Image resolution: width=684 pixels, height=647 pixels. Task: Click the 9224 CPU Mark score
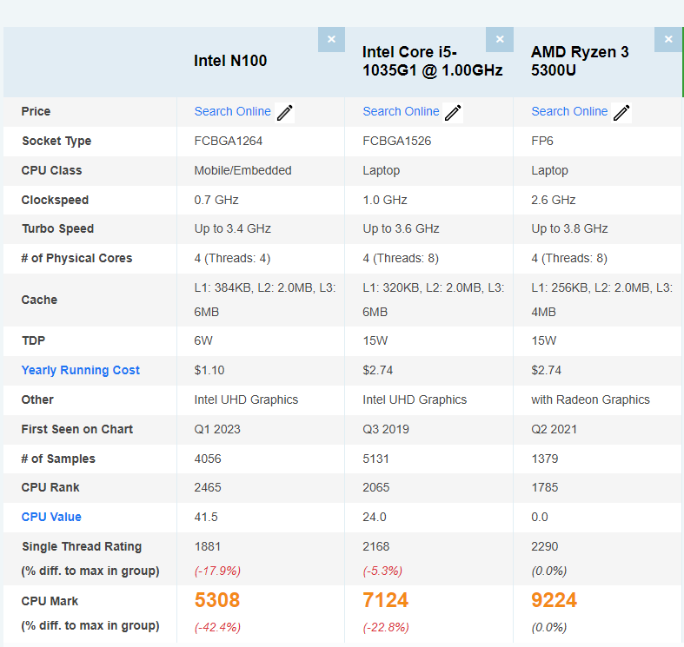(554, 600)
